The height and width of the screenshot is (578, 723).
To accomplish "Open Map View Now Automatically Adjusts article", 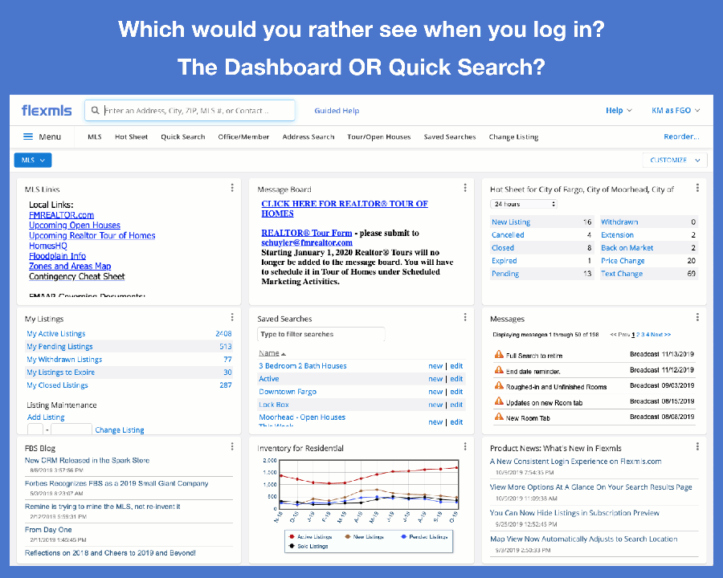I will (583, 539).
